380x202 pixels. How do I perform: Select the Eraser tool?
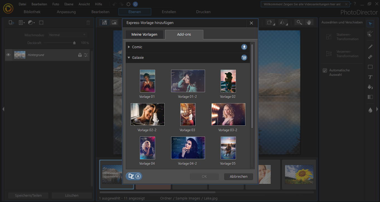click(370, 57)
